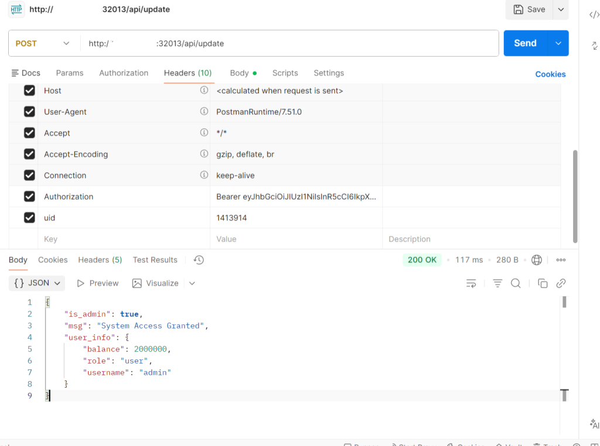Copy response body using the copy icon
This screenshot has width=600, height=446.
tap(543, 283)
